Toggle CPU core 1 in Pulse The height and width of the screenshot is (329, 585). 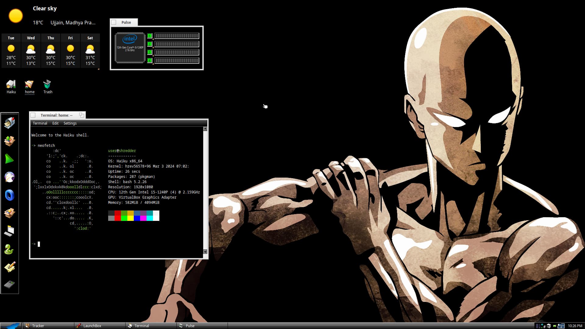coord(150,36)
